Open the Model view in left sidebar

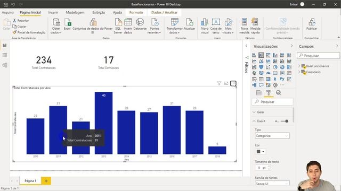tap(5, 65)
